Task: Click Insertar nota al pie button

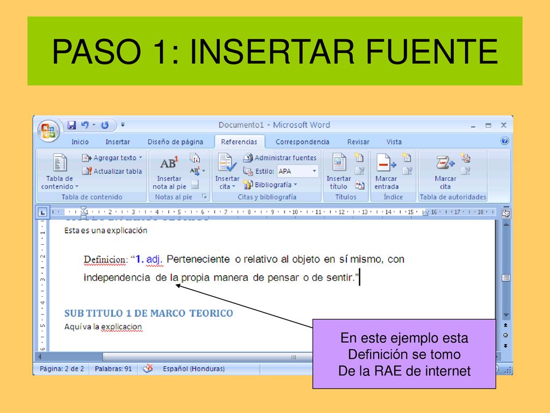Action: pyautogui.click(x=169, y=173)
